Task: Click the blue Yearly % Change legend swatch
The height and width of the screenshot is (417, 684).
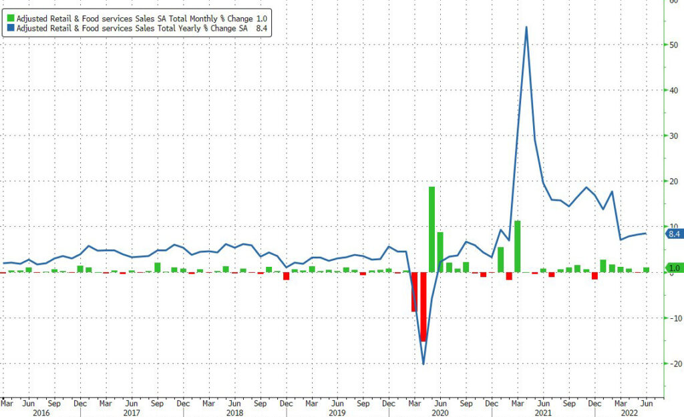Action: (10, 29)
